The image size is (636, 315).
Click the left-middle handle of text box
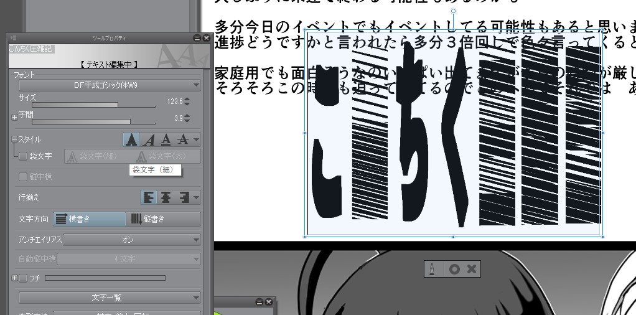pyautogui.click(x=304, y=133)
